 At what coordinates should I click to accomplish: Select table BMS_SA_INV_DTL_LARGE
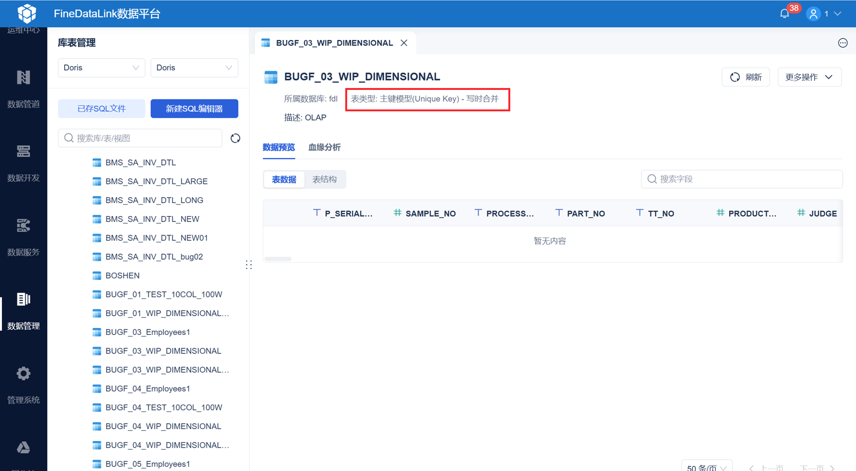(x=156, y=181)
